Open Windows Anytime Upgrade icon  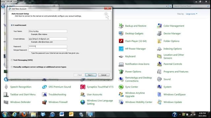121,94
